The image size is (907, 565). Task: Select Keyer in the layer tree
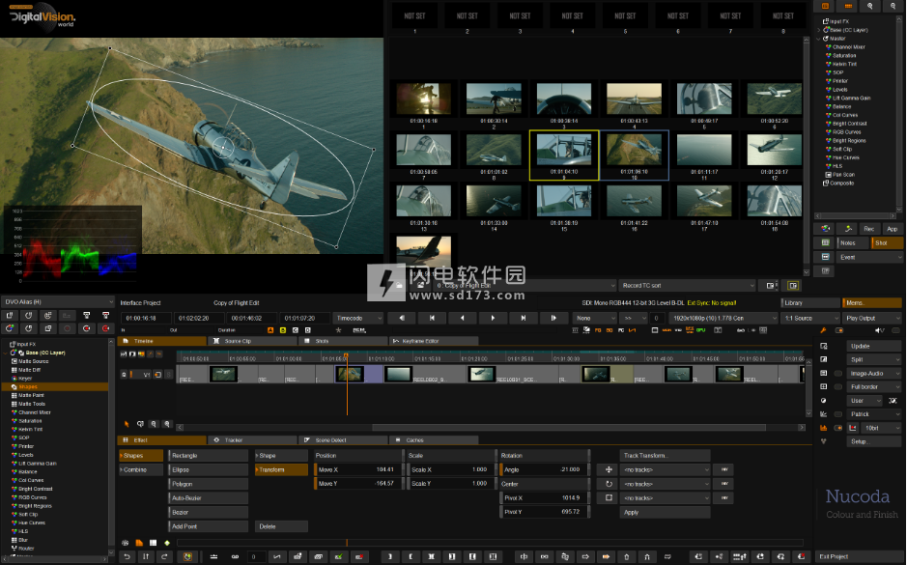pos(25,379)
